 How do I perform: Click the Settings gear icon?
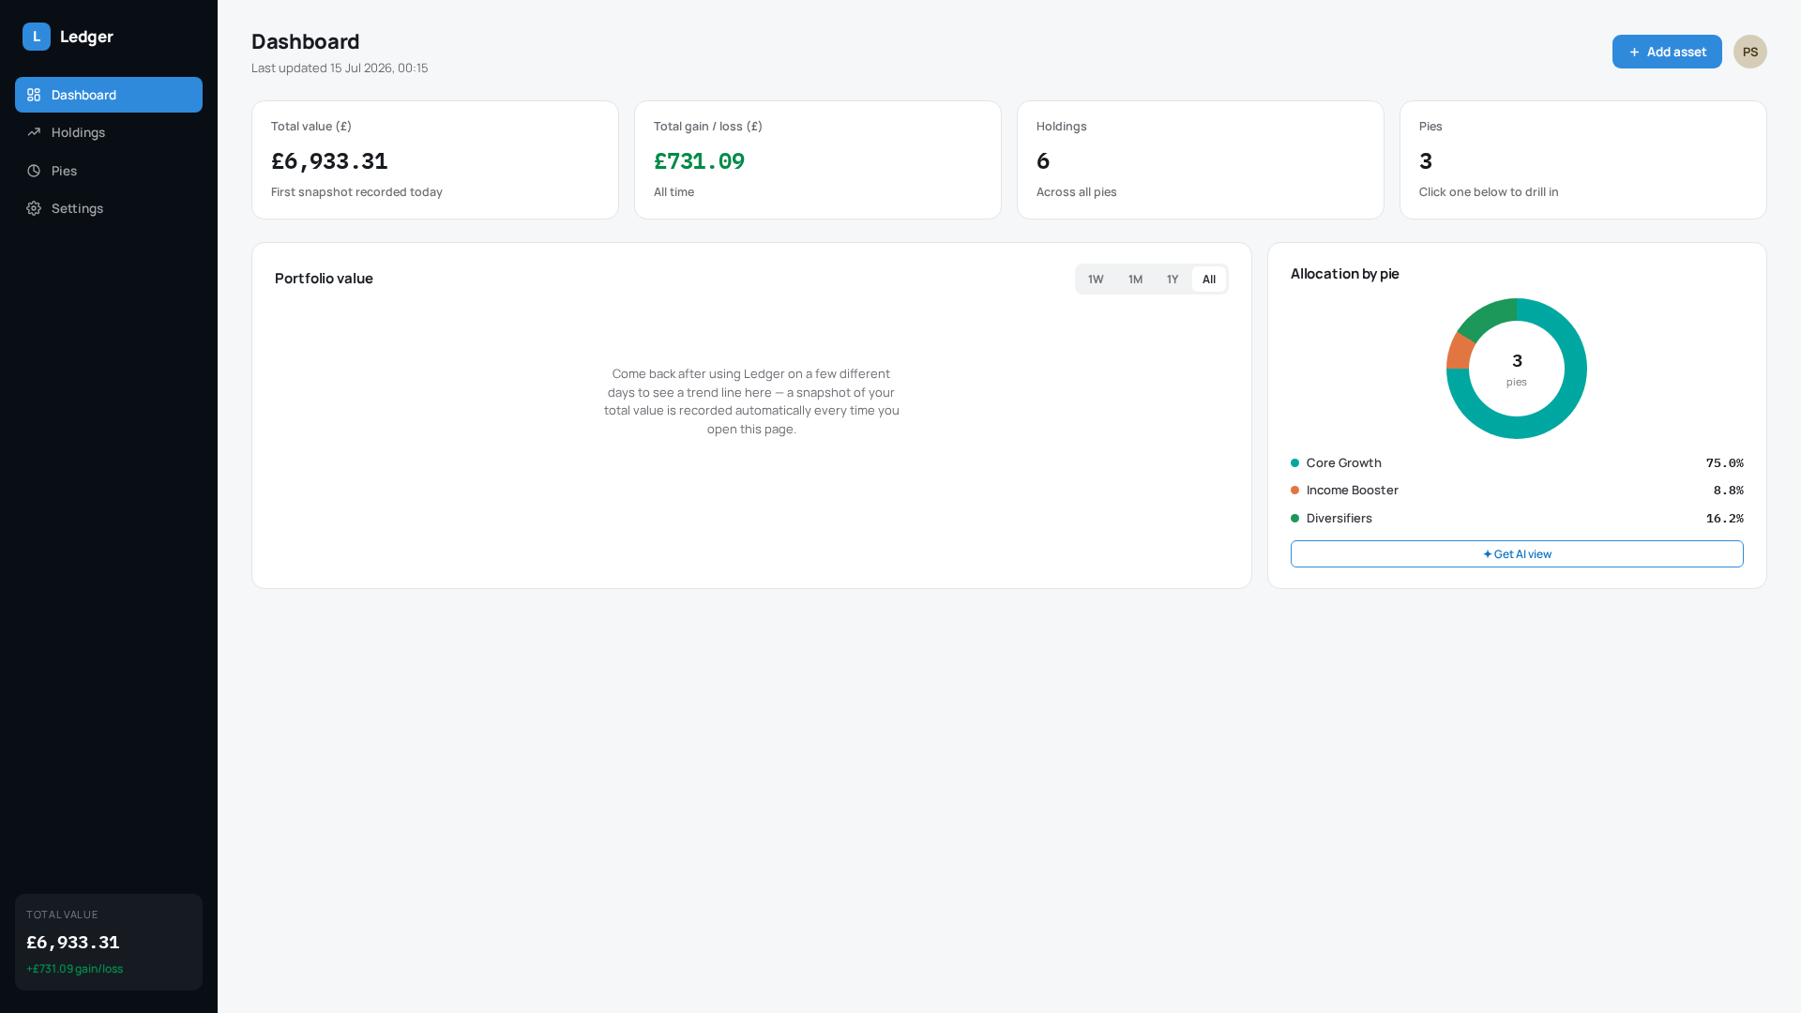pos(34,208)
